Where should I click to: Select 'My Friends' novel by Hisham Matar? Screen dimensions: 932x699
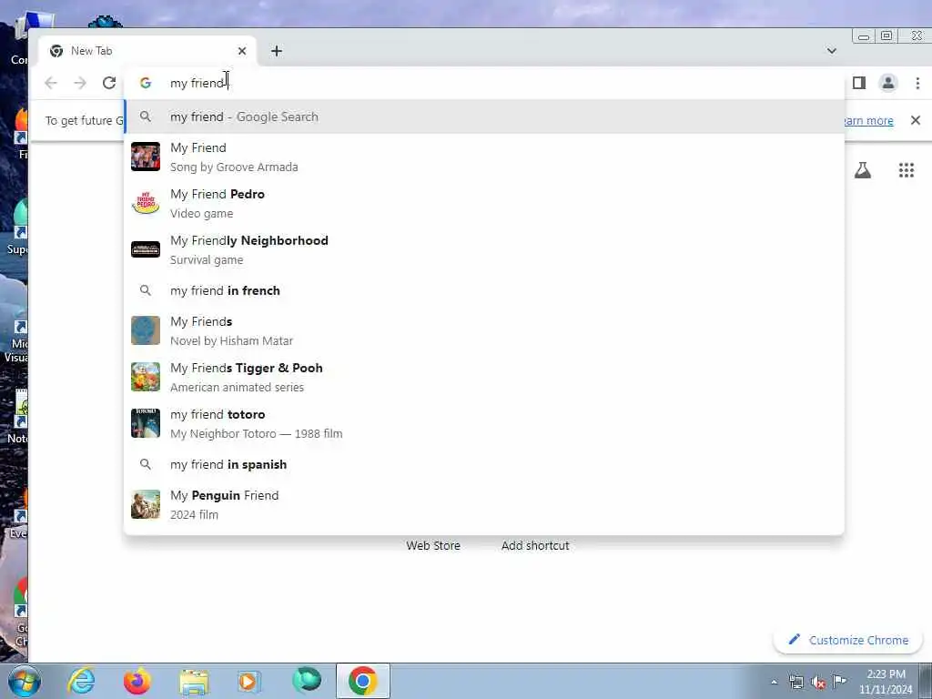pos(484,330)
